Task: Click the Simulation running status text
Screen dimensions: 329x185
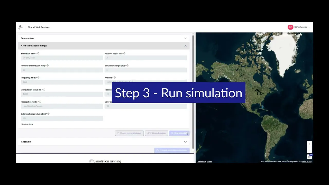Action: (x=107, y=161)
